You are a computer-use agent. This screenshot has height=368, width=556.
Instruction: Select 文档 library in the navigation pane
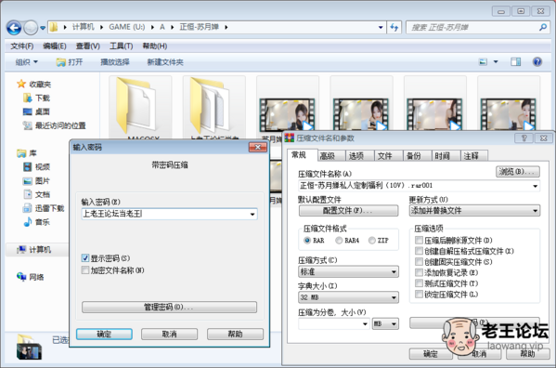click(x=36, y=194)
